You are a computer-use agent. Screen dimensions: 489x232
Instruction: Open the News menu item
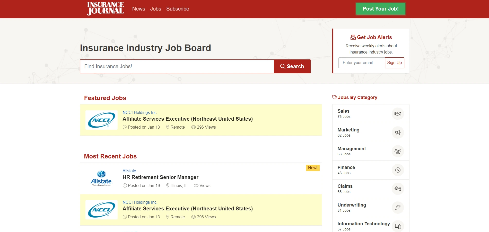(139, 9)
